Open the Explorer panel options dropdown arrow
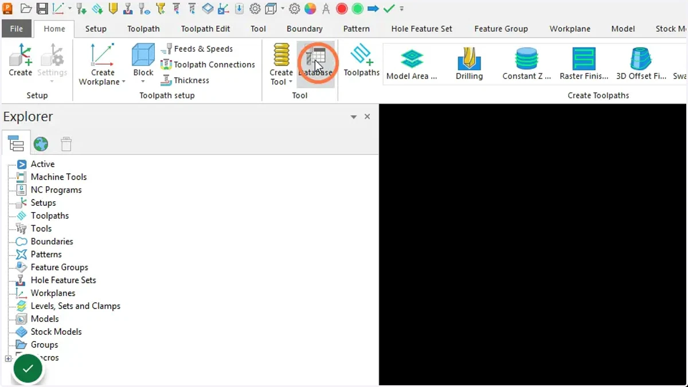Viewport: 688px width, 387px height. coord(354,116)
